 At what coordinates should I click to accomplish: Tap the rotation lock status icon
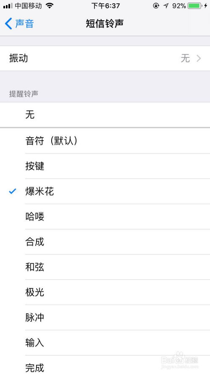coord(156,6)
